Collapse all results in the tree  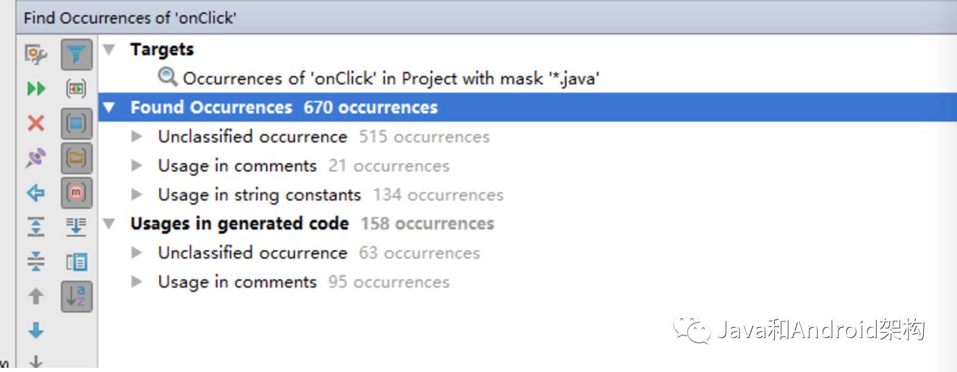point(36,261)
